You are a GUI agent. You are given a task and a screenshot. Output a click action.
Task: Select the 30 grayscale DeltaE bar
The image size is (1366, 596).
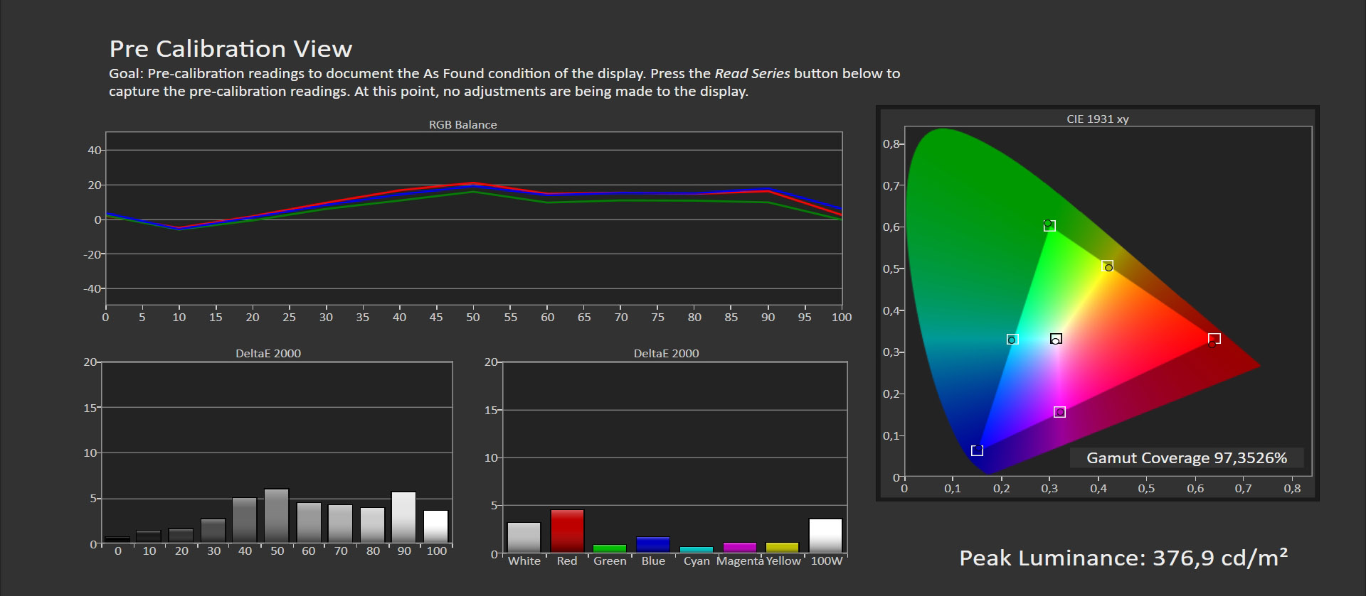tap(213, 531)
